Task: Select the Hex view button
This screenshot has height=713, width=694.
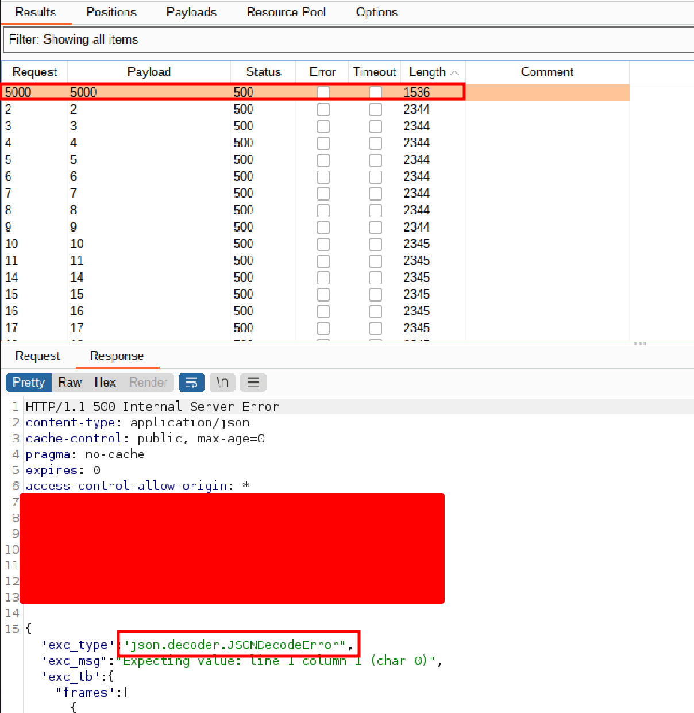Action: pyautogui.click(x=105, y=383)
